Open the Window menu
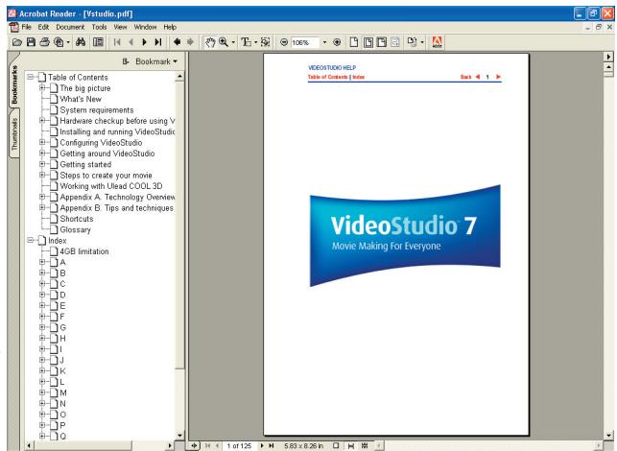 point(145,27)
